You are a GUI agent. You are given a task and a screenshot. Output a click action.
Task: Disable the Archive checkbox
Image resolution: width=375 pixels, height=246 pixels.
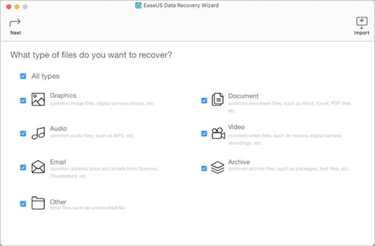coord(204,169)
